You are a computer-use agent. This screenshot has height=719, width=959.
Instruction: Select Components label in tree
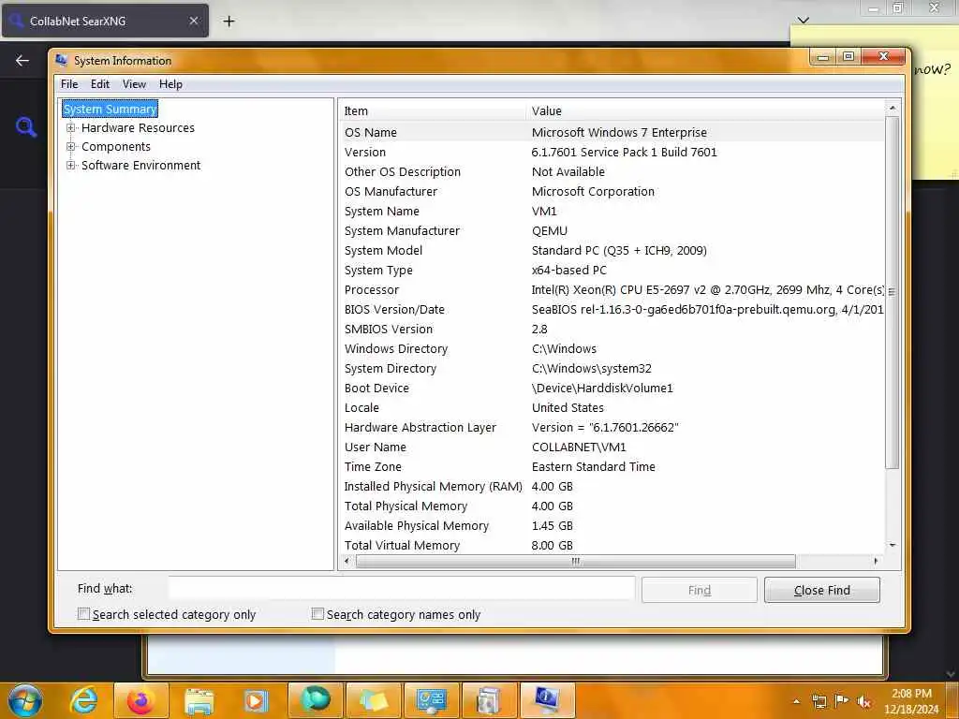pyautogui.click(x=115, y=147)
